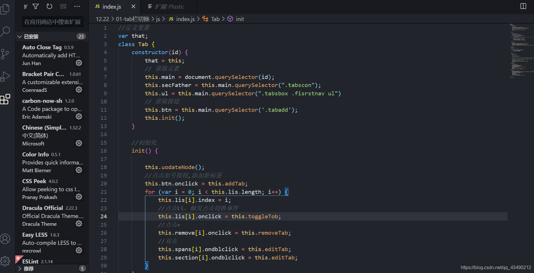Select the 12.22 breadcrumb folder
The width and height of the screenshot is (534, 273).
click(102, 19)
